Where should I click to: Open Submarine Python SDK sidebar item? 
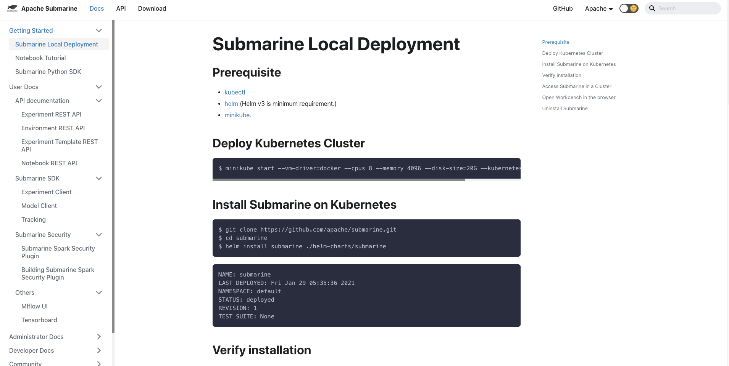(x=48, y=72)
